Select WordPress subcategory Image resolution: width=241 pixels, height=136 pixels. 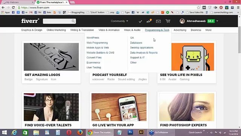[93, 38]
